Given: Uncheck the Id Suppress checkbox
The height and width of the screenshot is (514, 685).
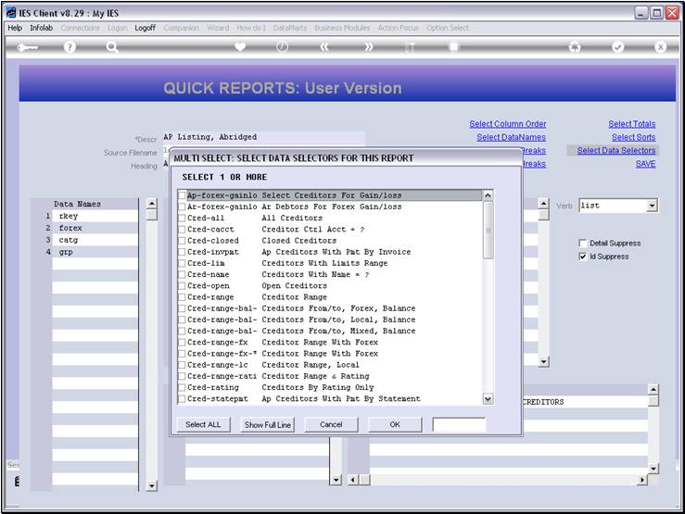Looking at the screenshot, I should pyautogui.click(x=582, y=257).
